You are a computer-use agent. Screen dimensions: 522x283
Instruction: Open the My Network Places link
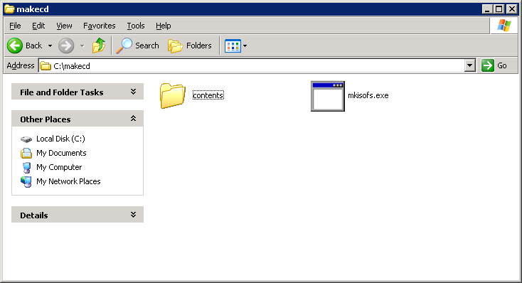point(68,181)
